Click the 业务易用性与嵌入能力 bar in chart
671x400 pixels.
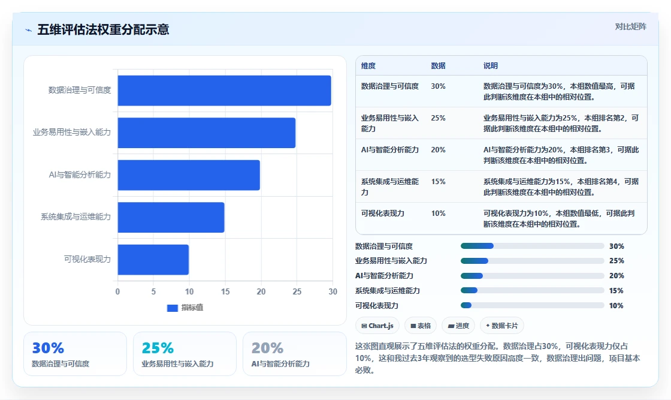tap(207, 133)
